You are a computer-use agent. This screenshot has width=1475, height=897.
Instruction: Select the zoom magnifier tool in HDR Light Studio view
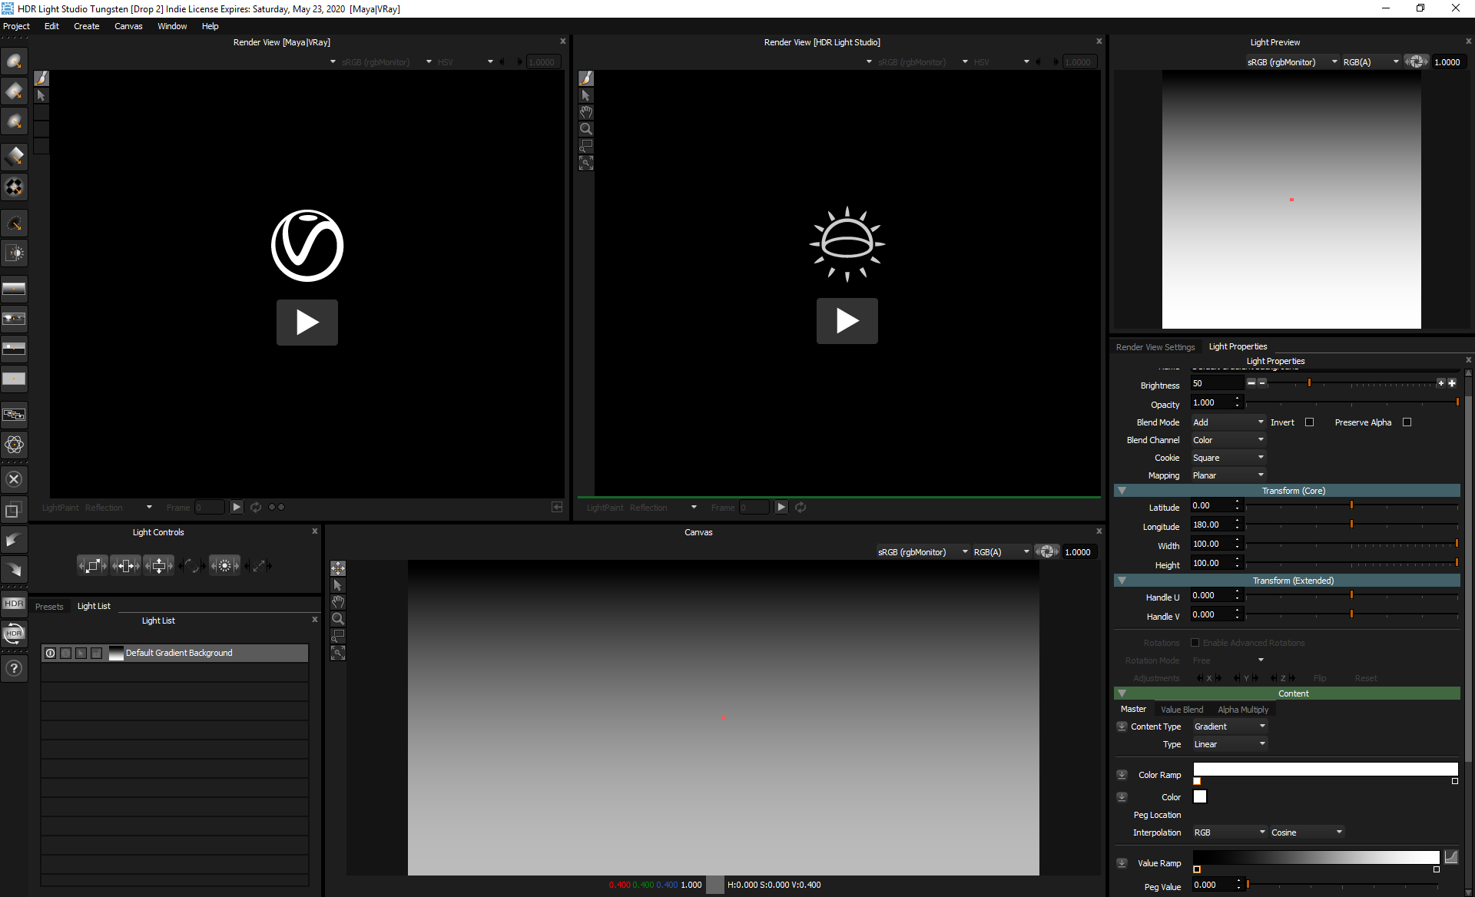click(586, 129)
